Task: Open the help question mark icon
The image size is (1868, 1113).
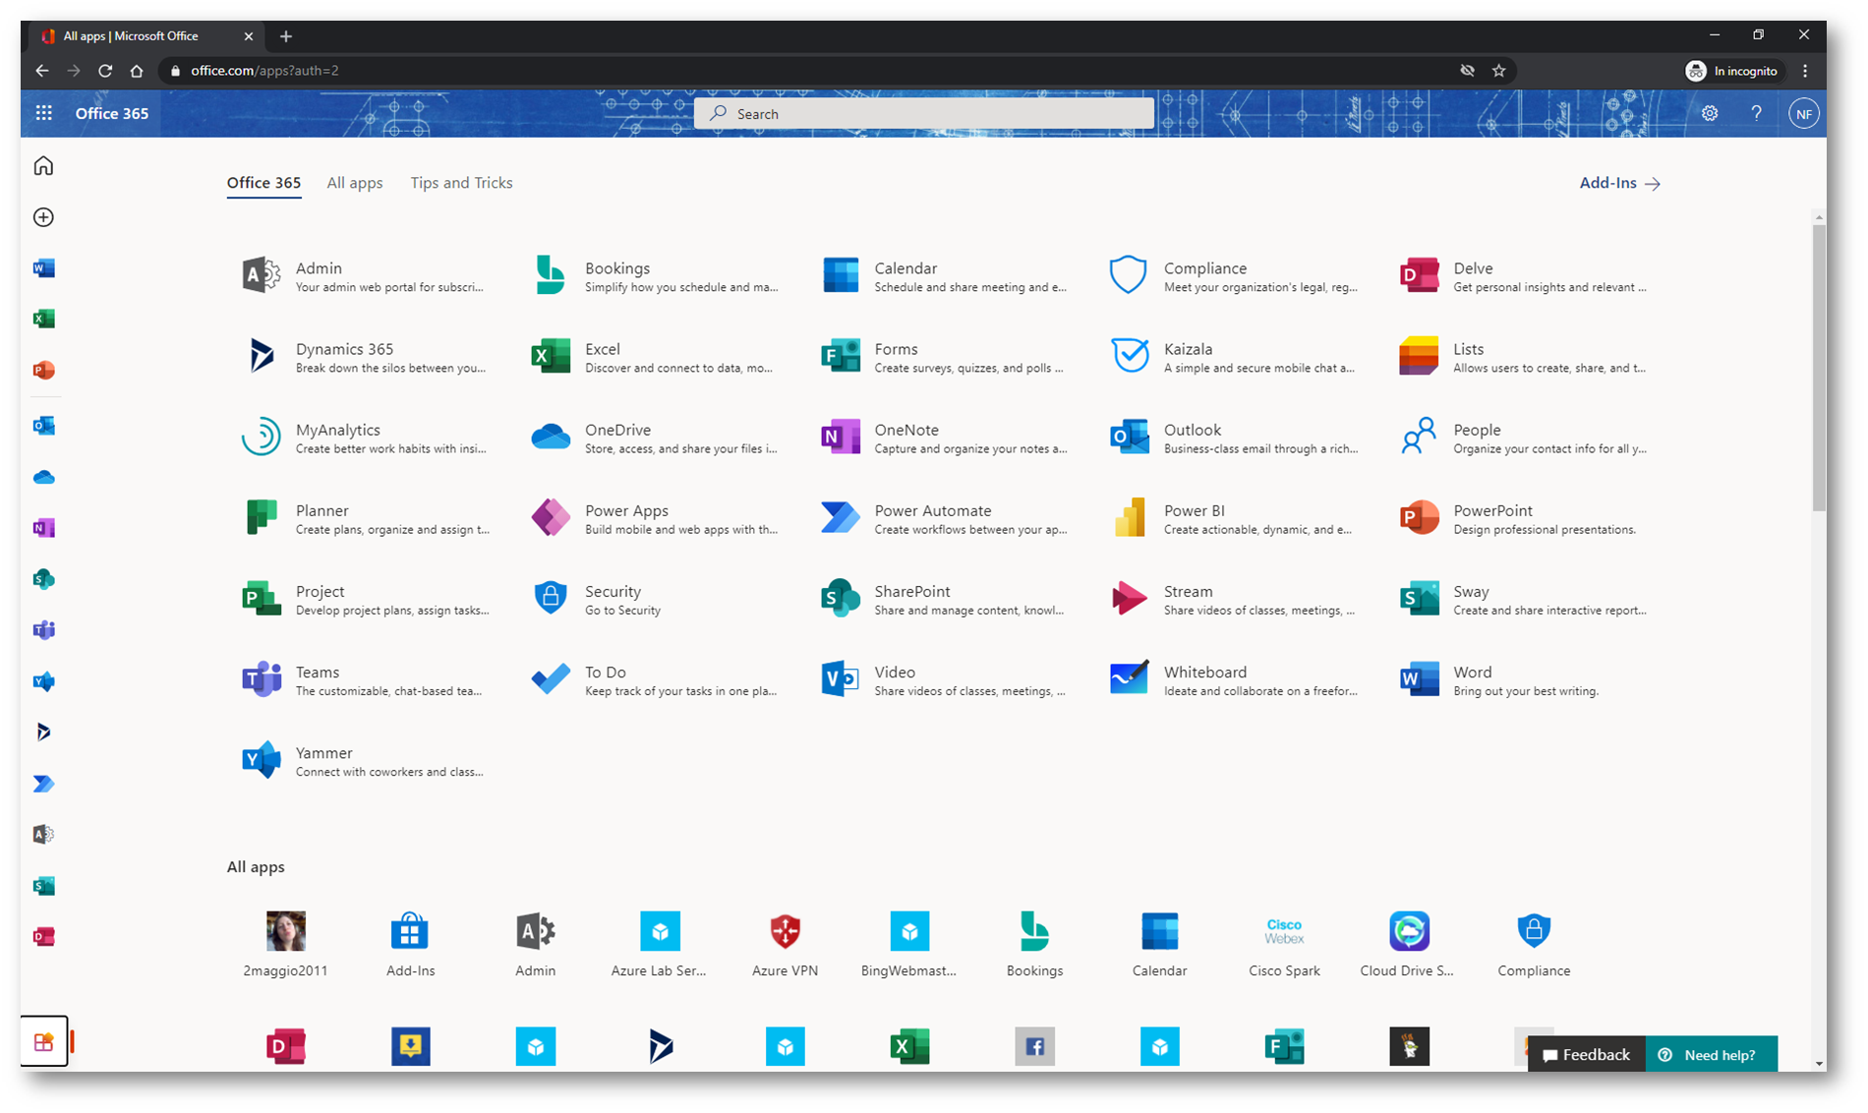Action: coord(1756,114)
